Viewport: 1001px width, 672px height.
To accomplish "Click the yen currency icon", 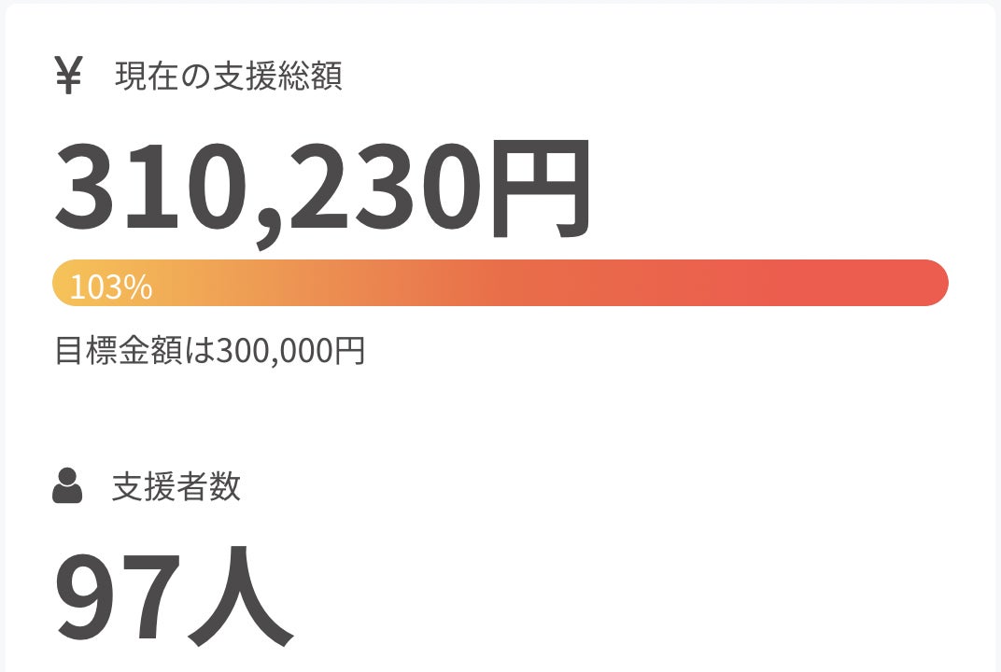I will click(x=68, y=76).
